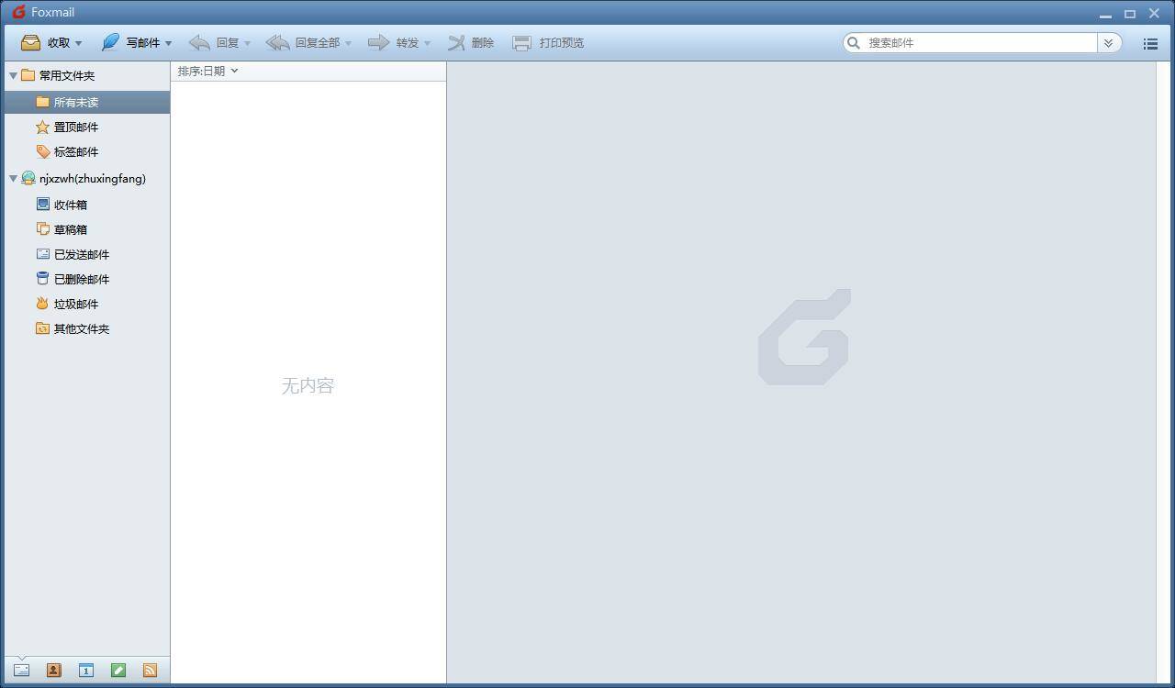Open the 排序:日期 sort dropdown
This screenshot has width=1175, height=688.
(207, 71)
